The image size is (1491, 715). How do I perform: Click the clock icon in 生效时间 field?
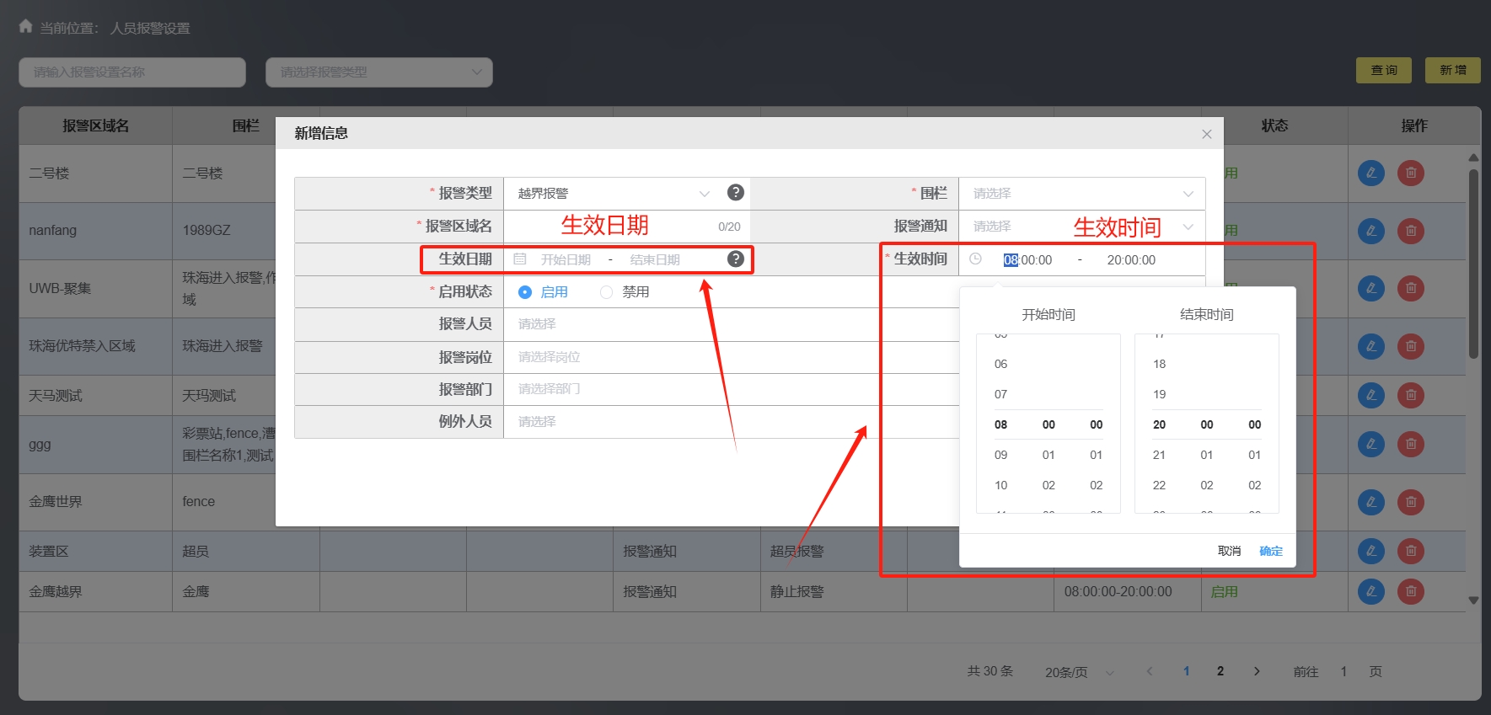pyautogui.click(x=975, y=259)
